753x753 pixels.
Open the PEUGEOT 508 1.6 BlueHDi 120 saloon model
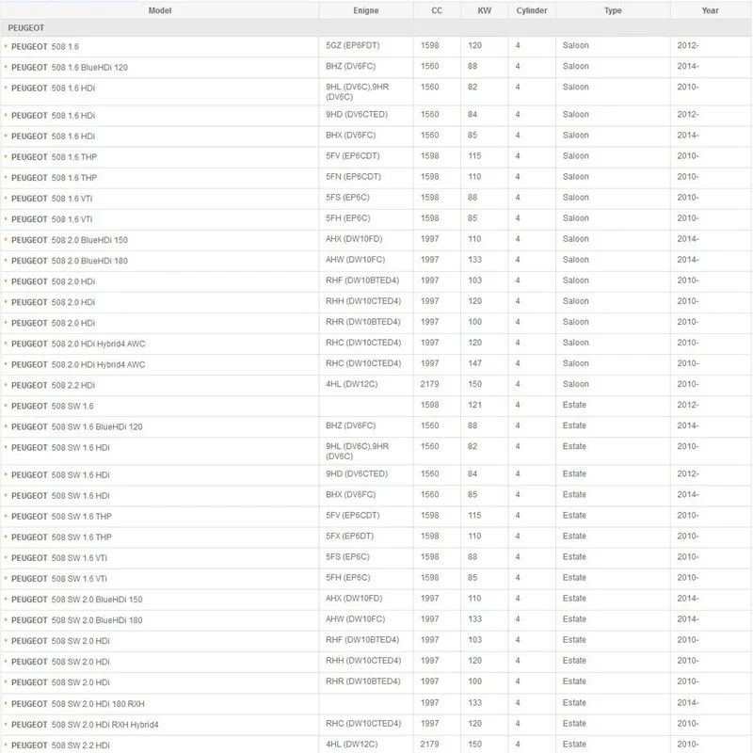(x=70, y=68)
